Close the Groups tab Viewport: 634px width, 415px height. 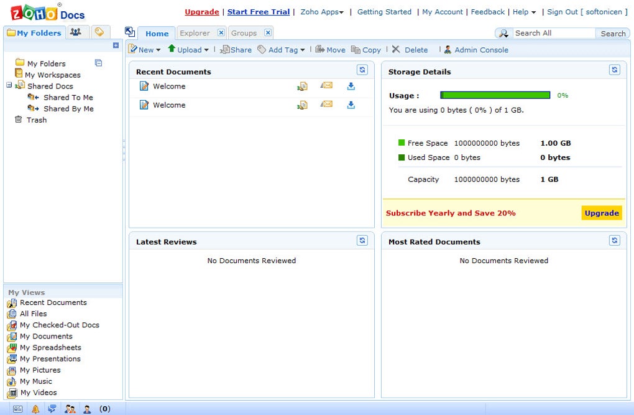pos(268,32)
